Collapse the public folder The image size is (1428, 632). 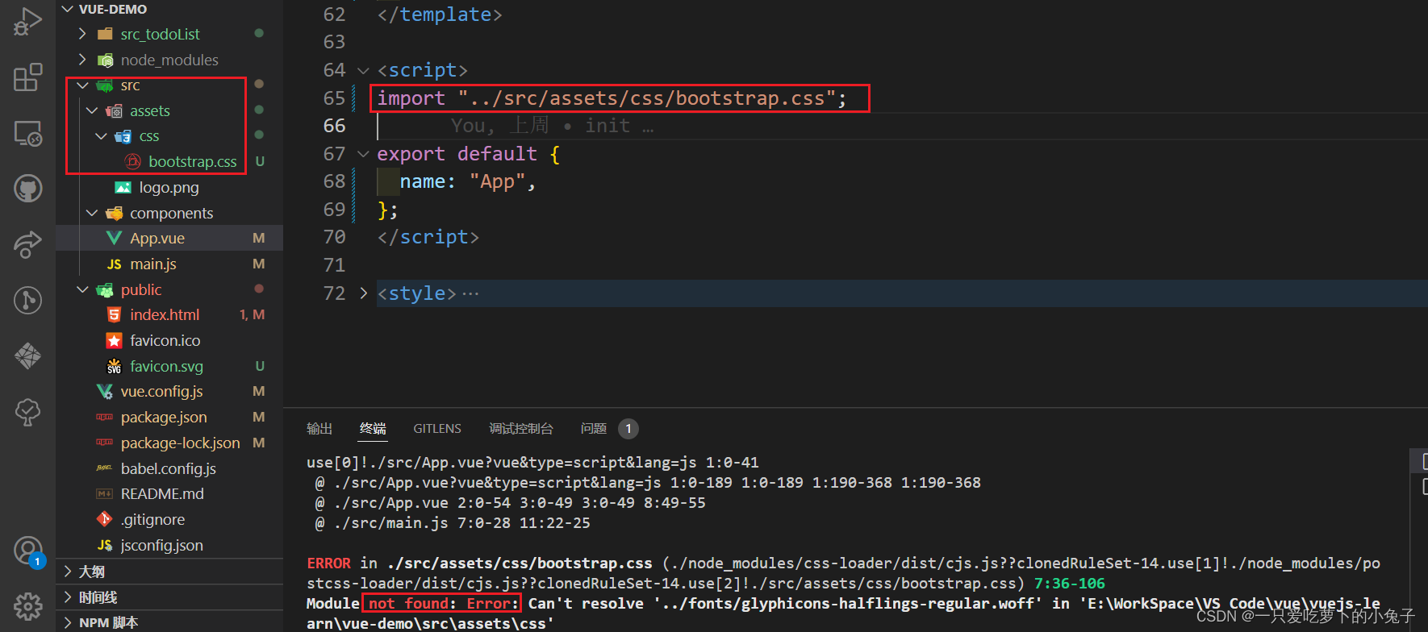(x=82, y=289)
